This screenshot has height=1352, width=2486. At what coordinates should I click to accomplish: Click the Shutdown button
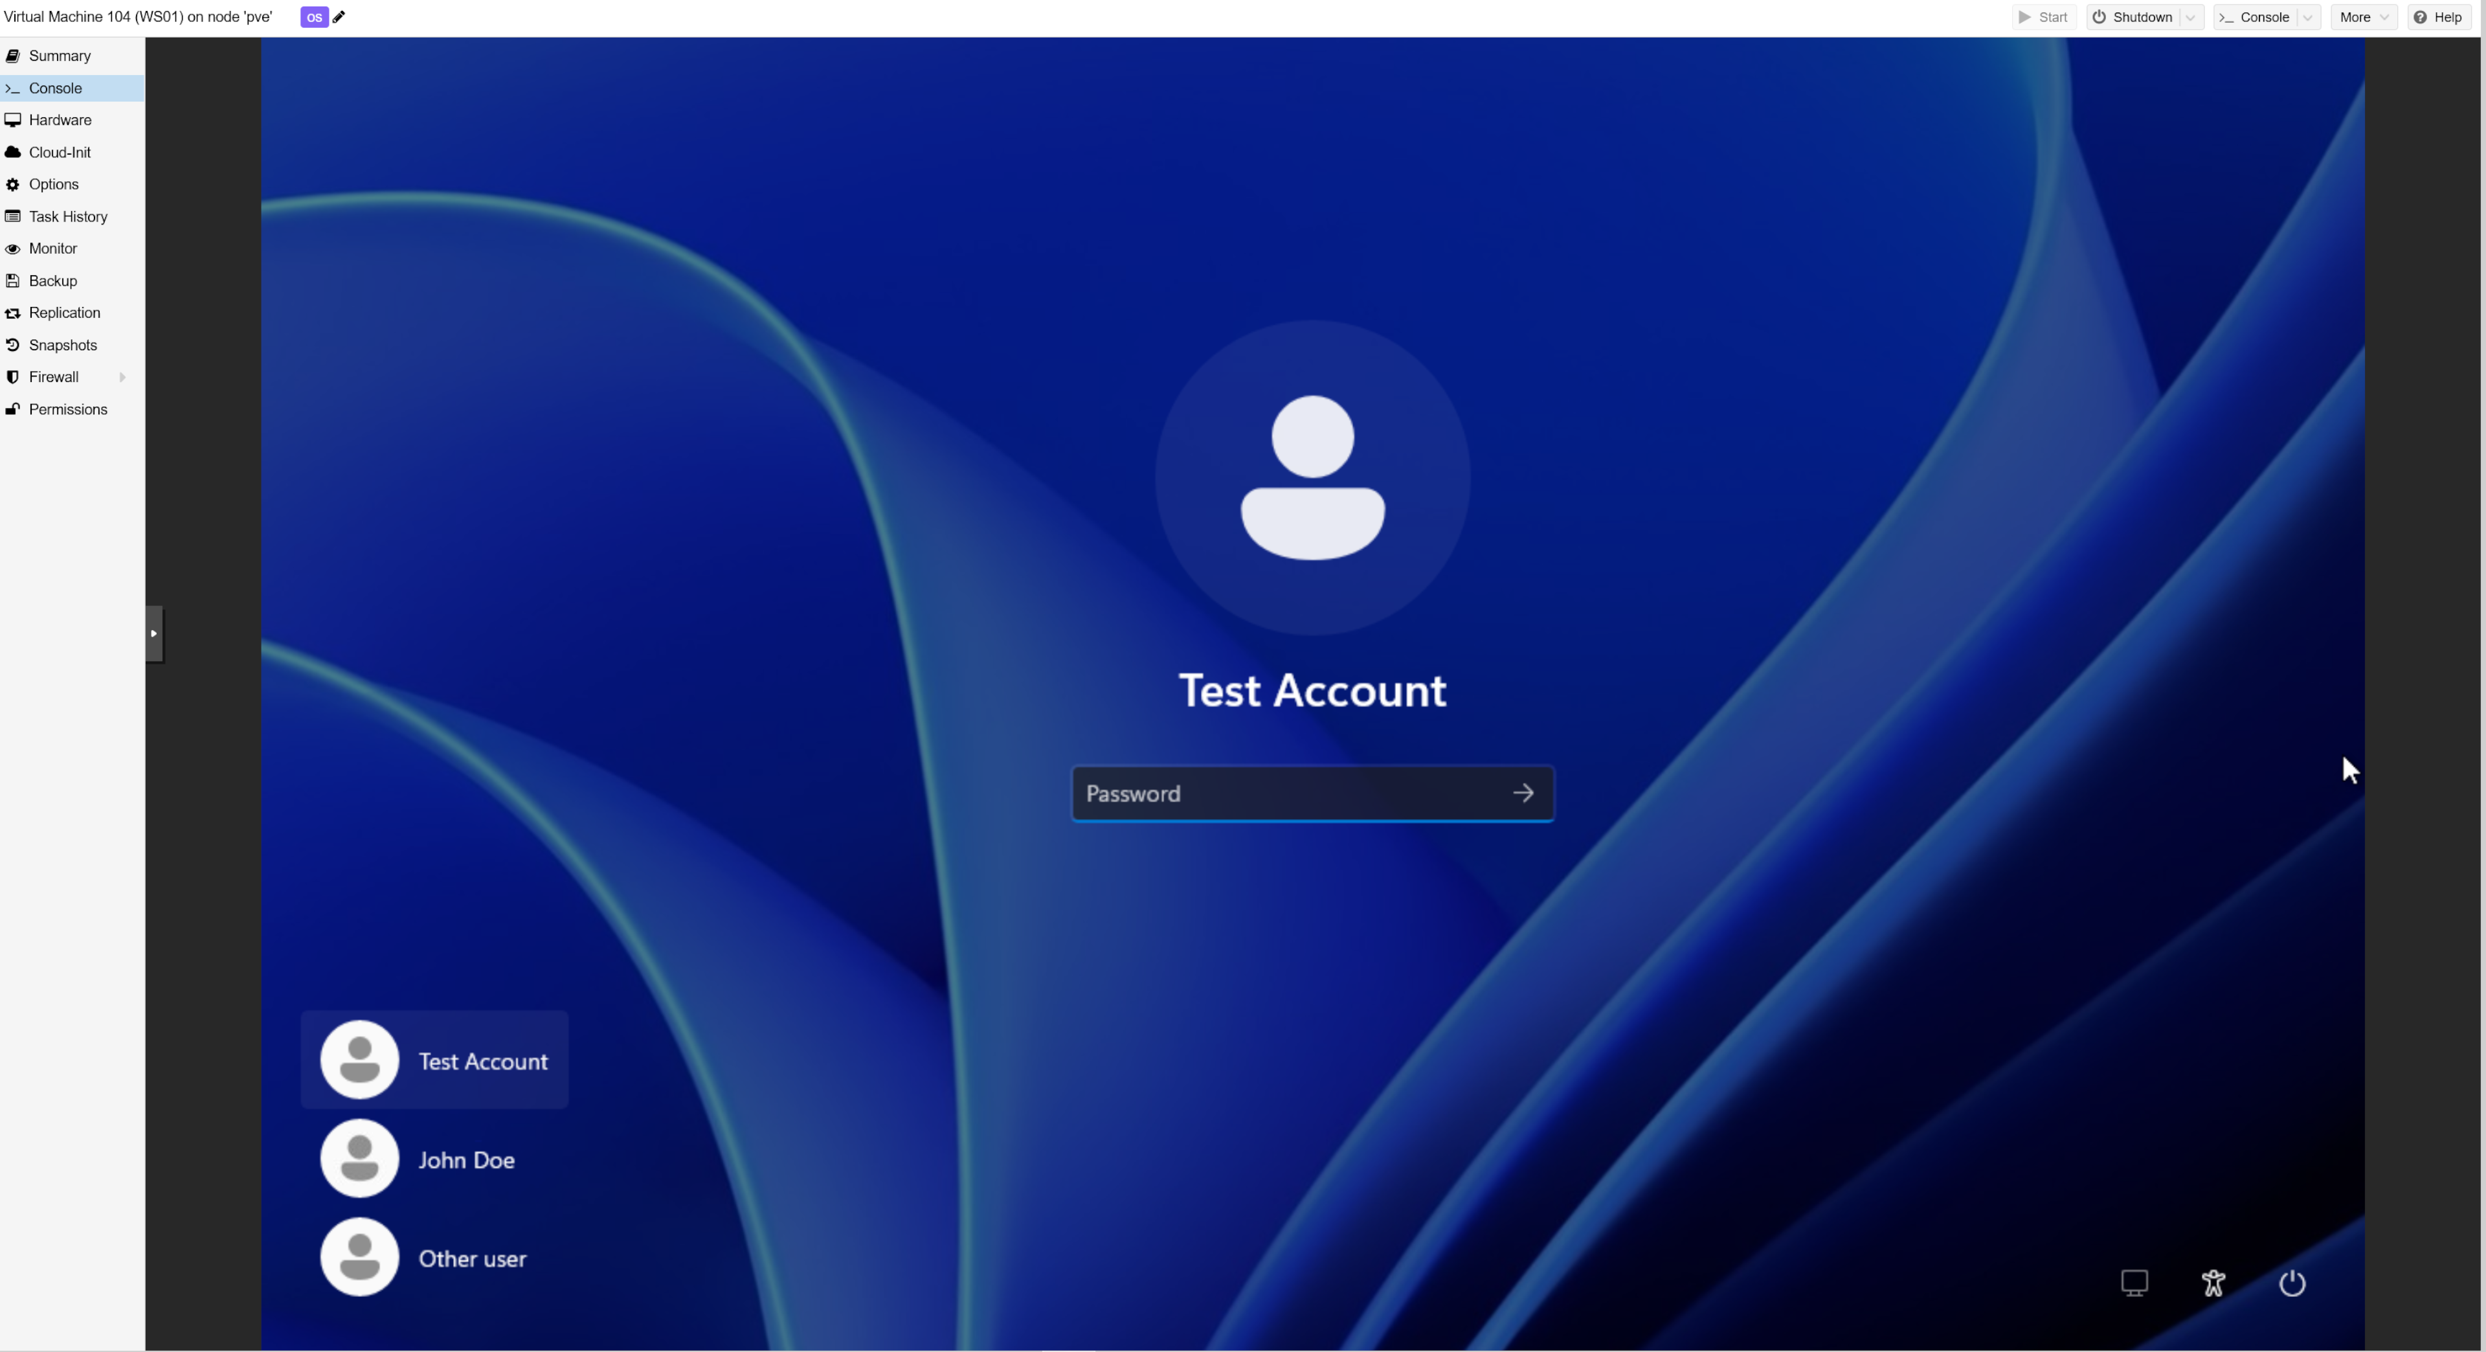pos(2133,17)
